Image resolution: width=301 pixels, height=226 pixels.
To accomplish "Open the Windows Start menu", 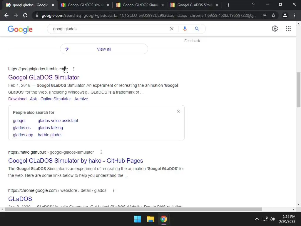I will tap(138, 219).
